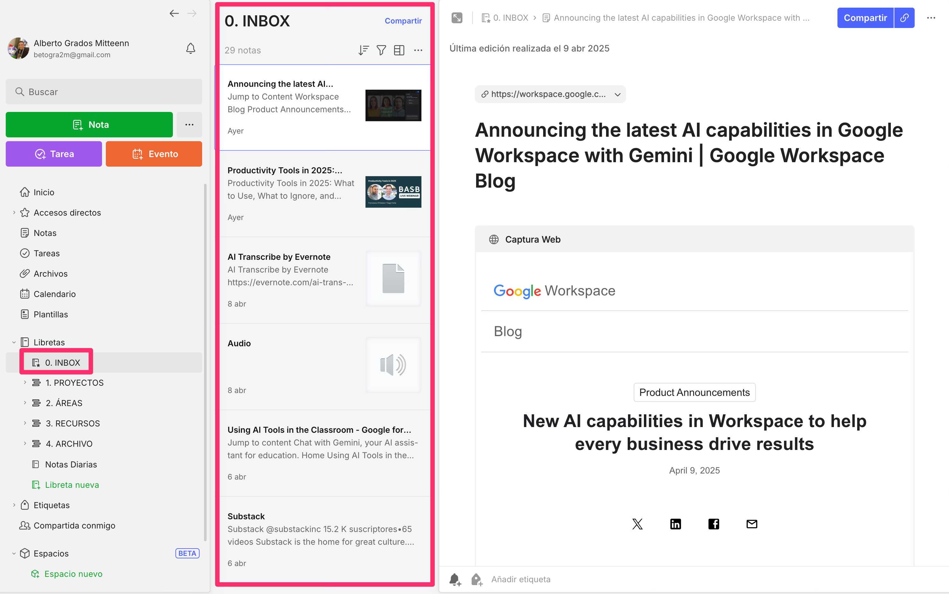Image resolution: width=949 pixels, height=594 pixels.
Task: Open the Productivity Tools in 2025 note
Action: [325, 194]
